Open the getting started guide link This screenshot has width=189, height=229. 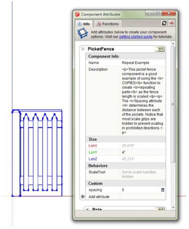click(136, 37)
